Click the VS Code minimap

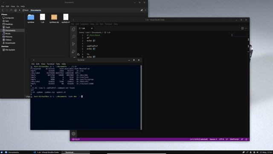pyautogui.click(x=239, y=36)
